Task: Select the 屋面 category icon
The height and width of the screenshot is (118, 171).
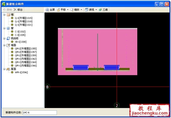Action: click(x=8, y=69)
